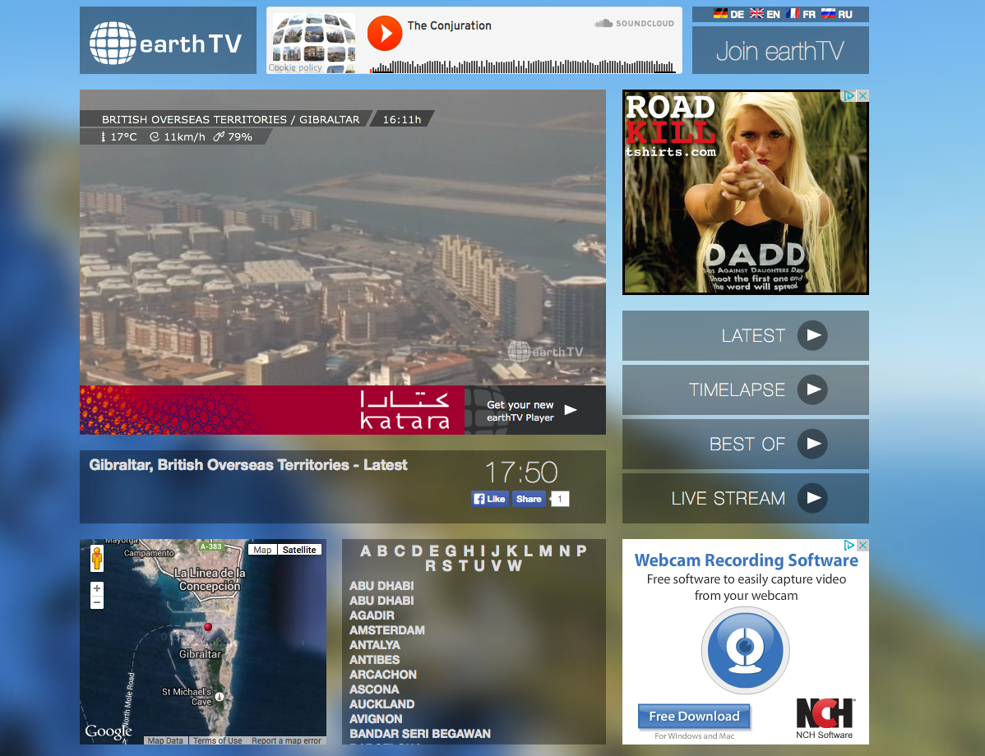985x756 pixels.
Task: Open the ARCACHON webcam
Action: click(x=383, y=675)
